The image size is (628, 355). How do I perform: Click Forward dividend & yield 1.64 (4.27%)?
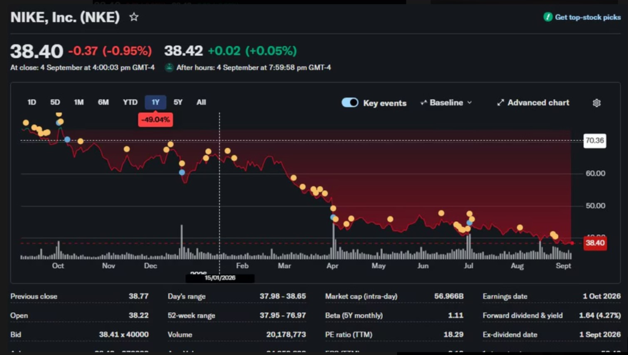point(600,316)
